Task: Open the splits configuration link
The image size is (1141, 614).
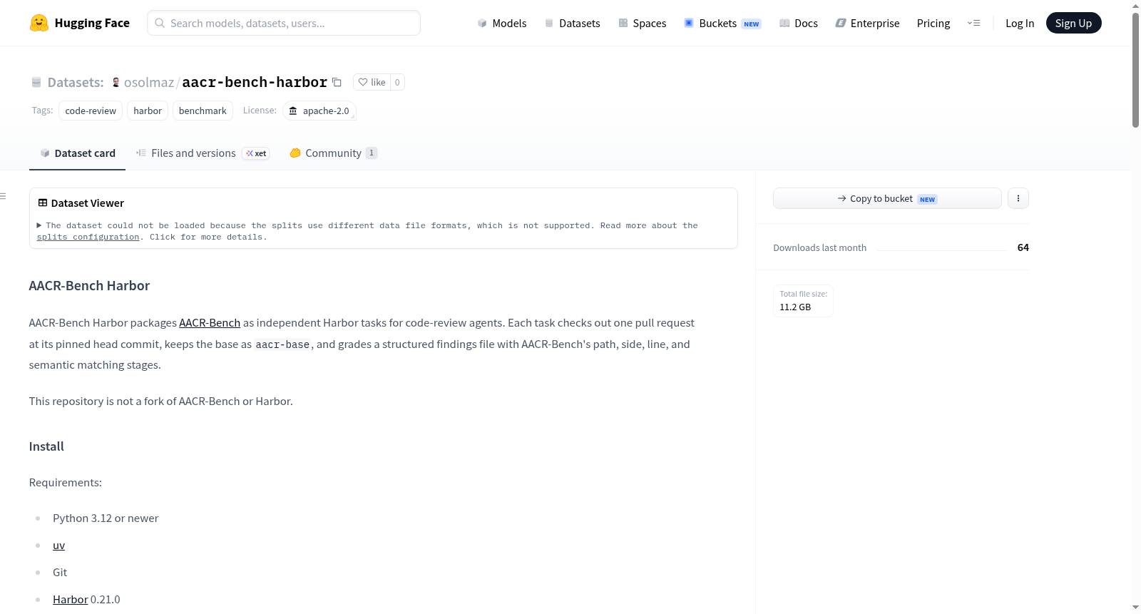Action: (88, 237)
